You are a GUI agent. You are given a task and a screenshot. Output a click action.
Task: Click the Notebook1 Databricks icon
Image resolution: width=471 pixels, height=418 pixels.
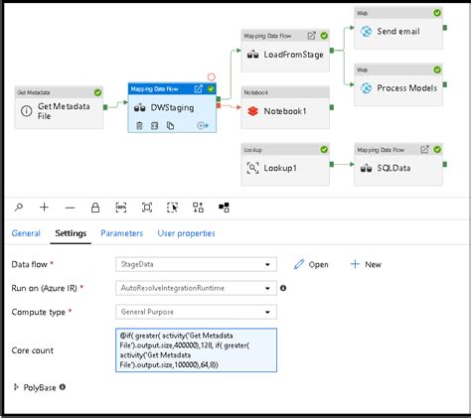click(252, 111)
